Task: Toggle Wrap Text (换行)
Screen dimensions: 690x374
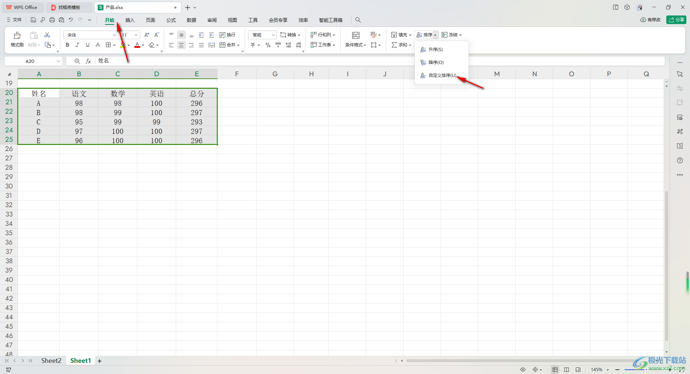Action: coord(227,35)
